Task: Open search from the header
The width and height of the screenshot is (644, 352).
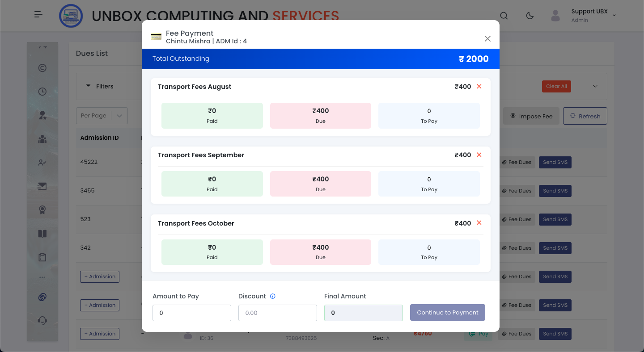Action: 504,16
